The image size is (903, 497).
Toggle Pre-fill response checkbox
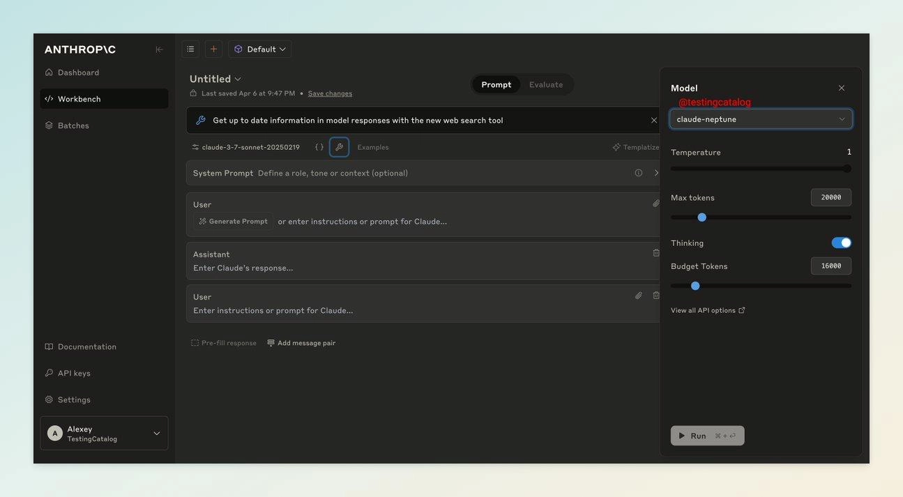click(x=224, y=343)
